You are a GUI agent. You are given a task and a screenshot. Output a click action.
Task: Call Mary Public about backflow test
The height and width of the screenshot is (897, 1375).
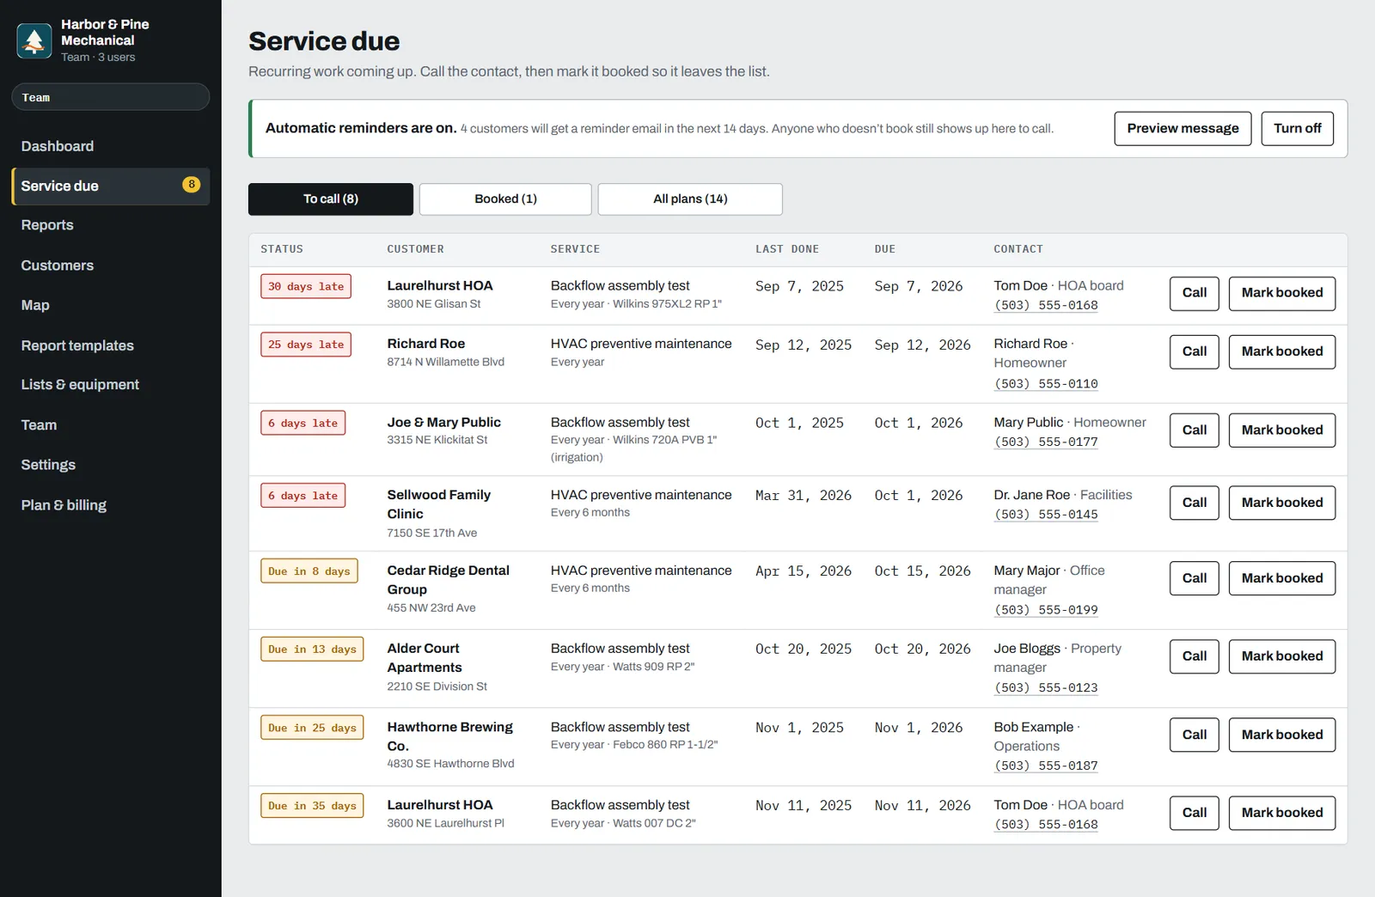point(1195,430)
